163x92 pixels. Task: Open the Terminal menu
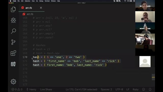(47, 1)
